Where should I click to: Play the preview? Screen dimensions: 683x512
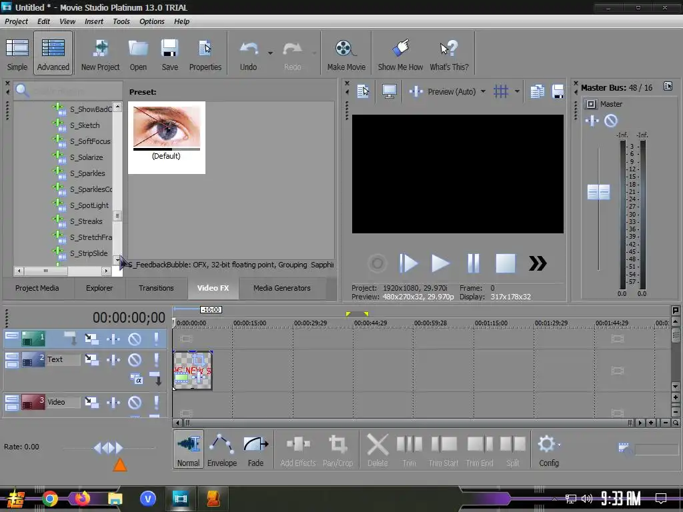point(440,263)
